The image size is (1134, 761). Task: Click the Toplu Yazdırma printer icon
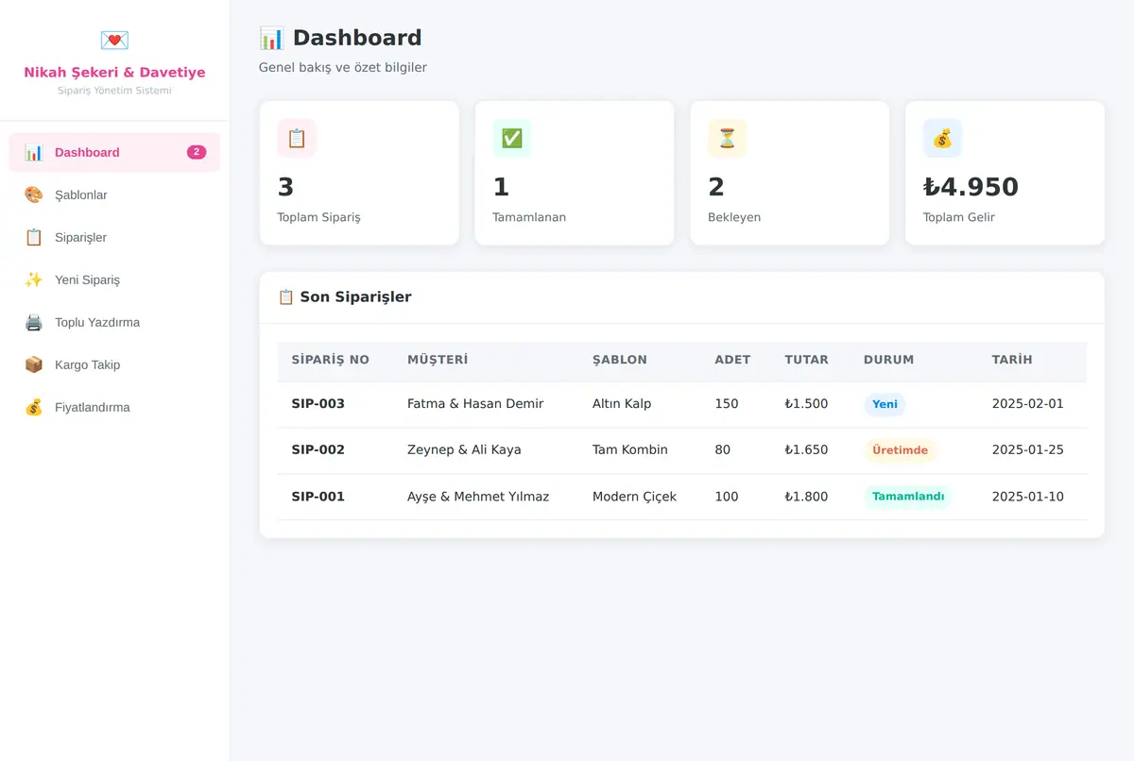tap(34, 322)
